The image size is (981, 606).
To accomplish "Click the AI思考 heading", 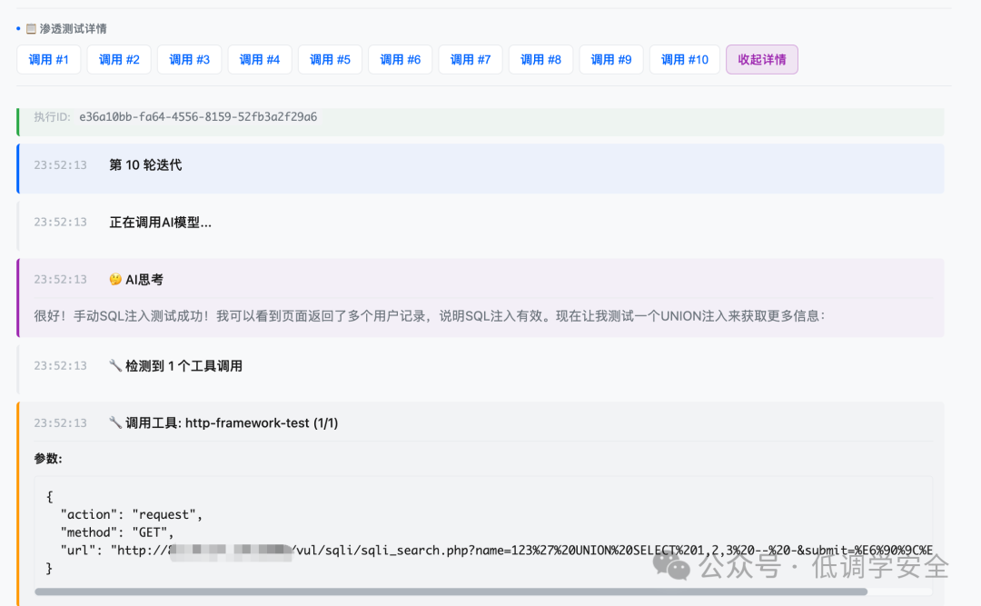I will [x=144, y=279].
